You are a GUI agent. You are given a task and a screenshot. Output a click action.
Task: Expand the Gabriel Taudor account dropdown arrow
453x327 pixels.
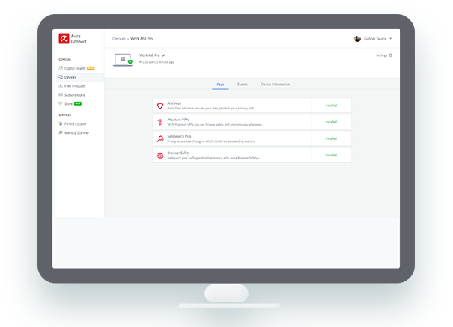(x=391, y=38)
